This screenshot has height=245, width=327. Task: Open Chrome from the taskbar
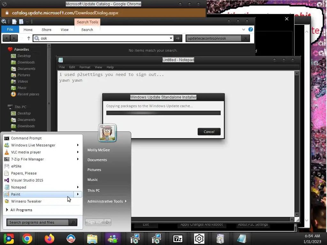(27, 239)
